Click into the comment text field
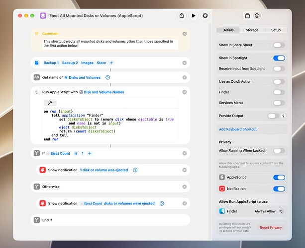This screenshot has width=305, height=248. pyautogui.click(x=110, y=44)
